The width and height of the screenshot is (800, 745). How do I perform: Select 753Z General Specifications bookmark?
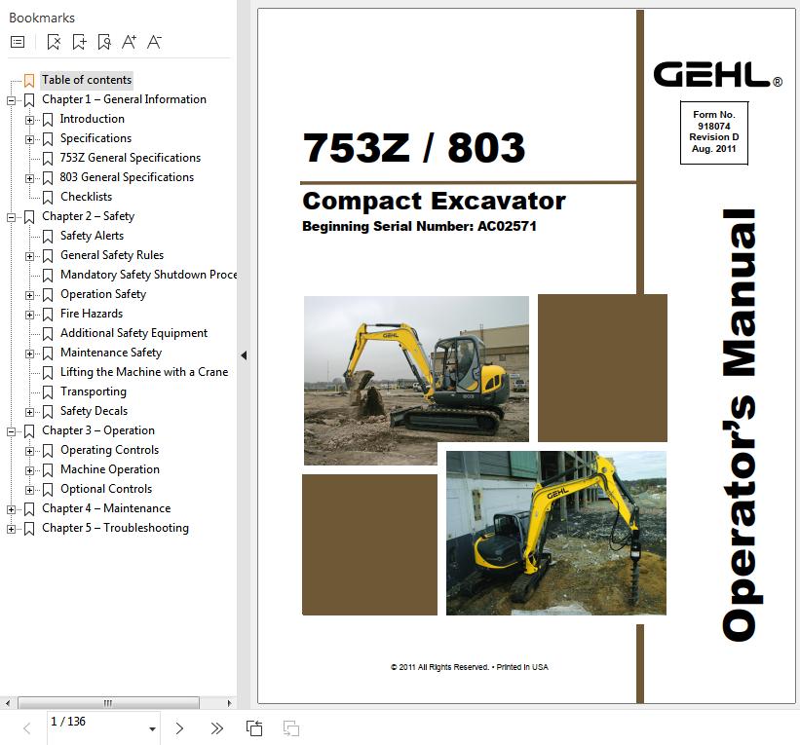pos(131,158)
